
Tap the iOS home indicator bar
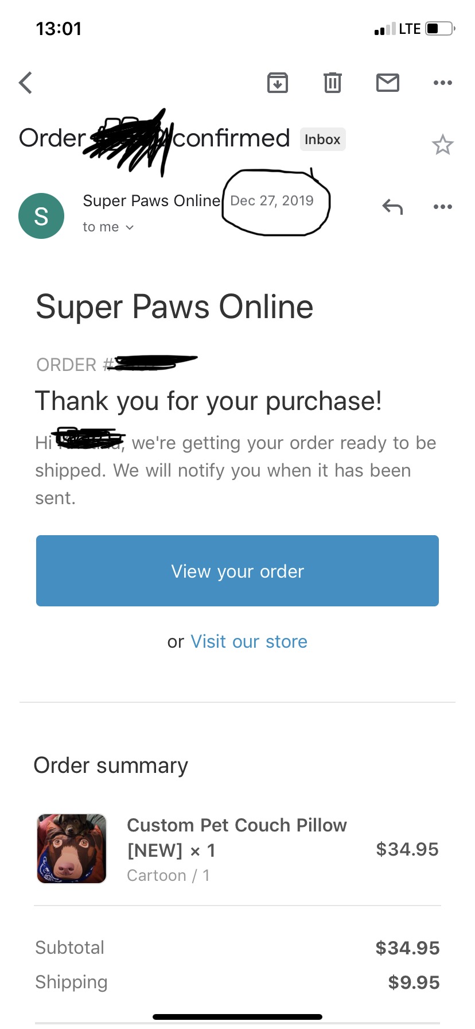click(x=237, y=1017)
